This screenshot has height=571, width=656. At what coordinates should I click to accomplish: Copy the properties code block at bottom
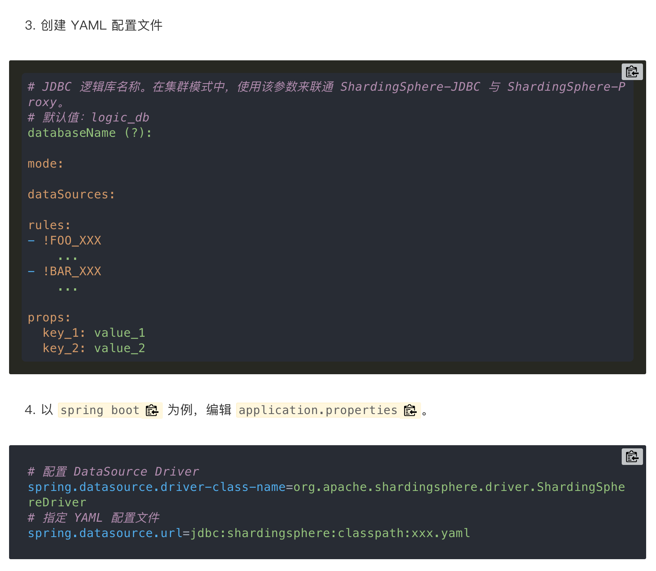click(632, 457)
